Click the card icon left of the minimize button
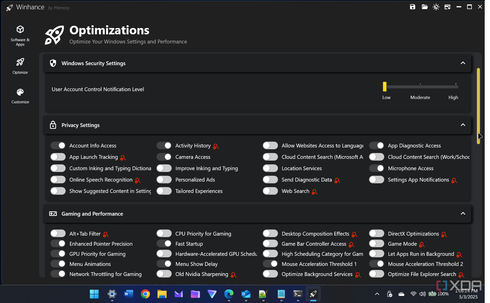The image size is (490, 303). tap(447, 7)
